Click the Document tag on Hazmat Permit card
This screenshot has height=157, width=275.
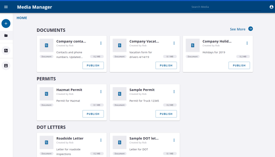46,105
